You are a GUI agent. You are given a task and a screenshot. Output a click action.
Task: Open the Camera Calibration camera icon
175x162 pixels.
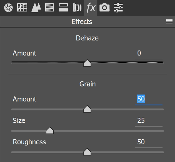[x=105, y=7]
